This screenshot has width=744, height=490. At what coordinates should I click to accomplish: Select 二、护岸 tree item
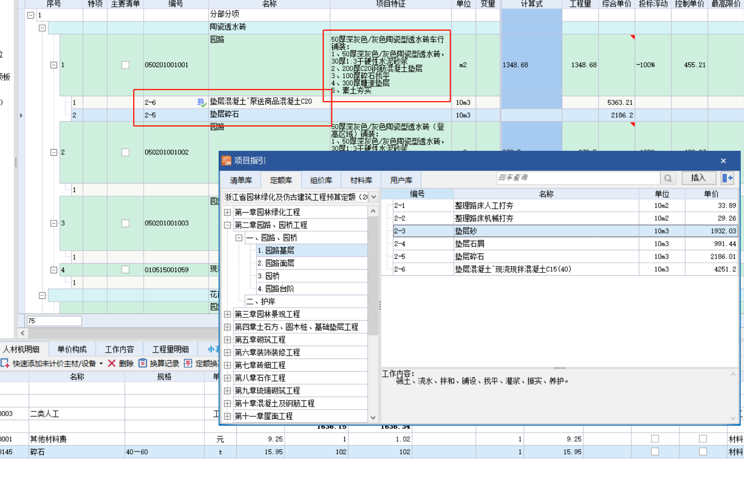click(306, 302)
